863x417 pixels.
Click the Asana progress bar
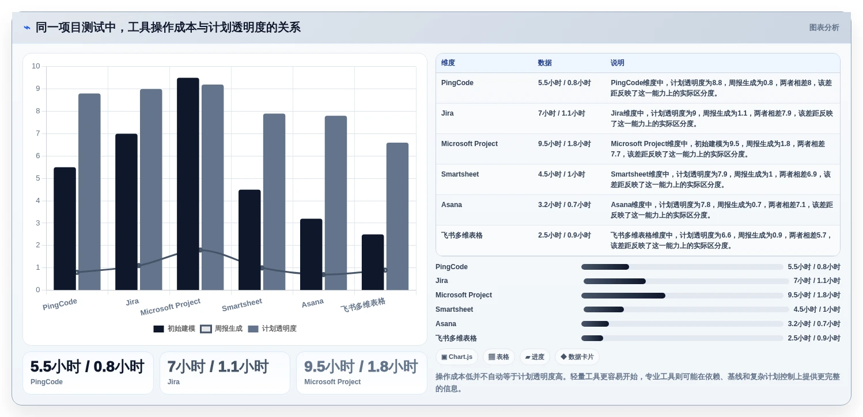click(x=682, y=324)
